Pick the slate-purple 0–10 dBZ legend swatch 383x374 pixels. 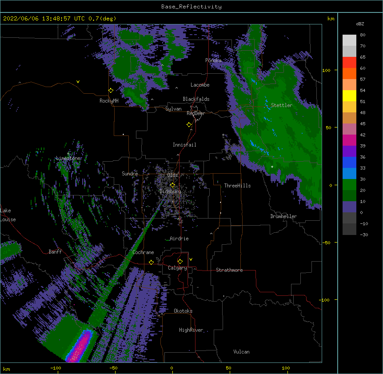[x=349, y=207]
